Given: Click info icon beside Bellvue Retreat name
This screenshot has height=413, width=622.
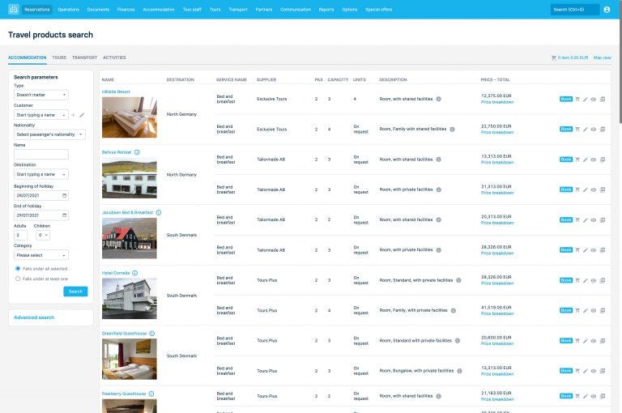Looking at the screenshot, I should coord(137,152).
